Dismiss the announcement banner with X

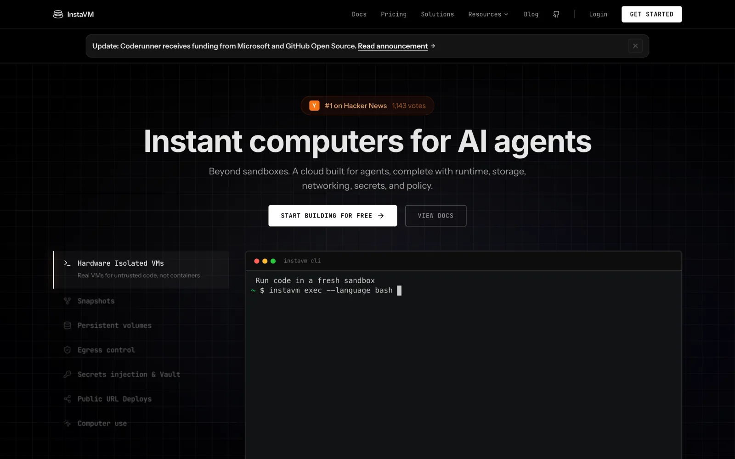click(635, 46)
